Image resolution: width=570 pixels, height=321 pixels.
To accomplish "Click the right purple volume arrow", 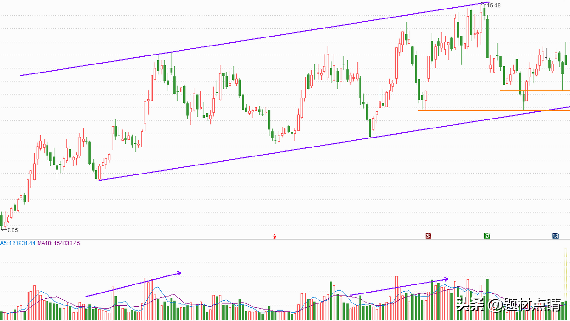I will click(399, 287).
